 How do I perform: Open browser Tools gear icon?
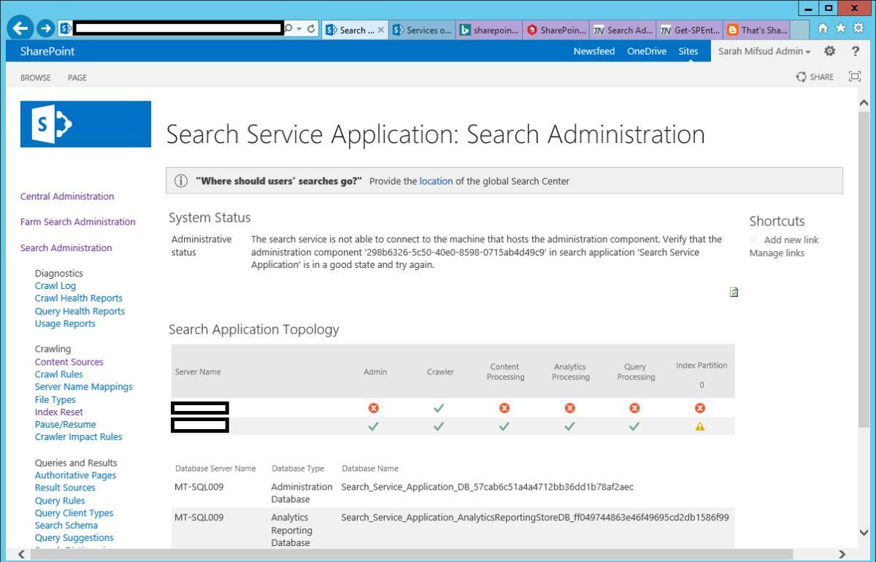[x=857, y=29]
